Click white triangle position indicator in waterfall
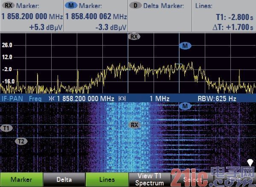Image resolution: width=256 pixels, height=187 pixels. [250, 162]
